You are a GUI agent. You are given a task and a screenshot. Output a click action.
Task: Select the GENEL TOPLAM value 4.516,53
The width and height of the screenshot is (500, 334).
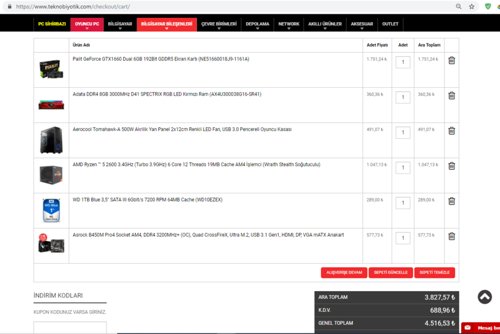pyautogui.click(x=440, y=323)
